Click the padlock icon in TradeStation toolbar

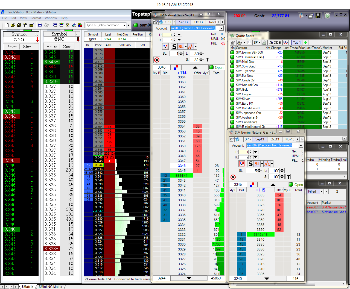click(x=68, y=25)
